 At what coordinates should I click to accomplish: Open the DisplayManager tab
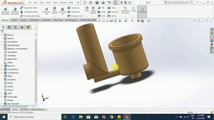(x=28, y=27)
